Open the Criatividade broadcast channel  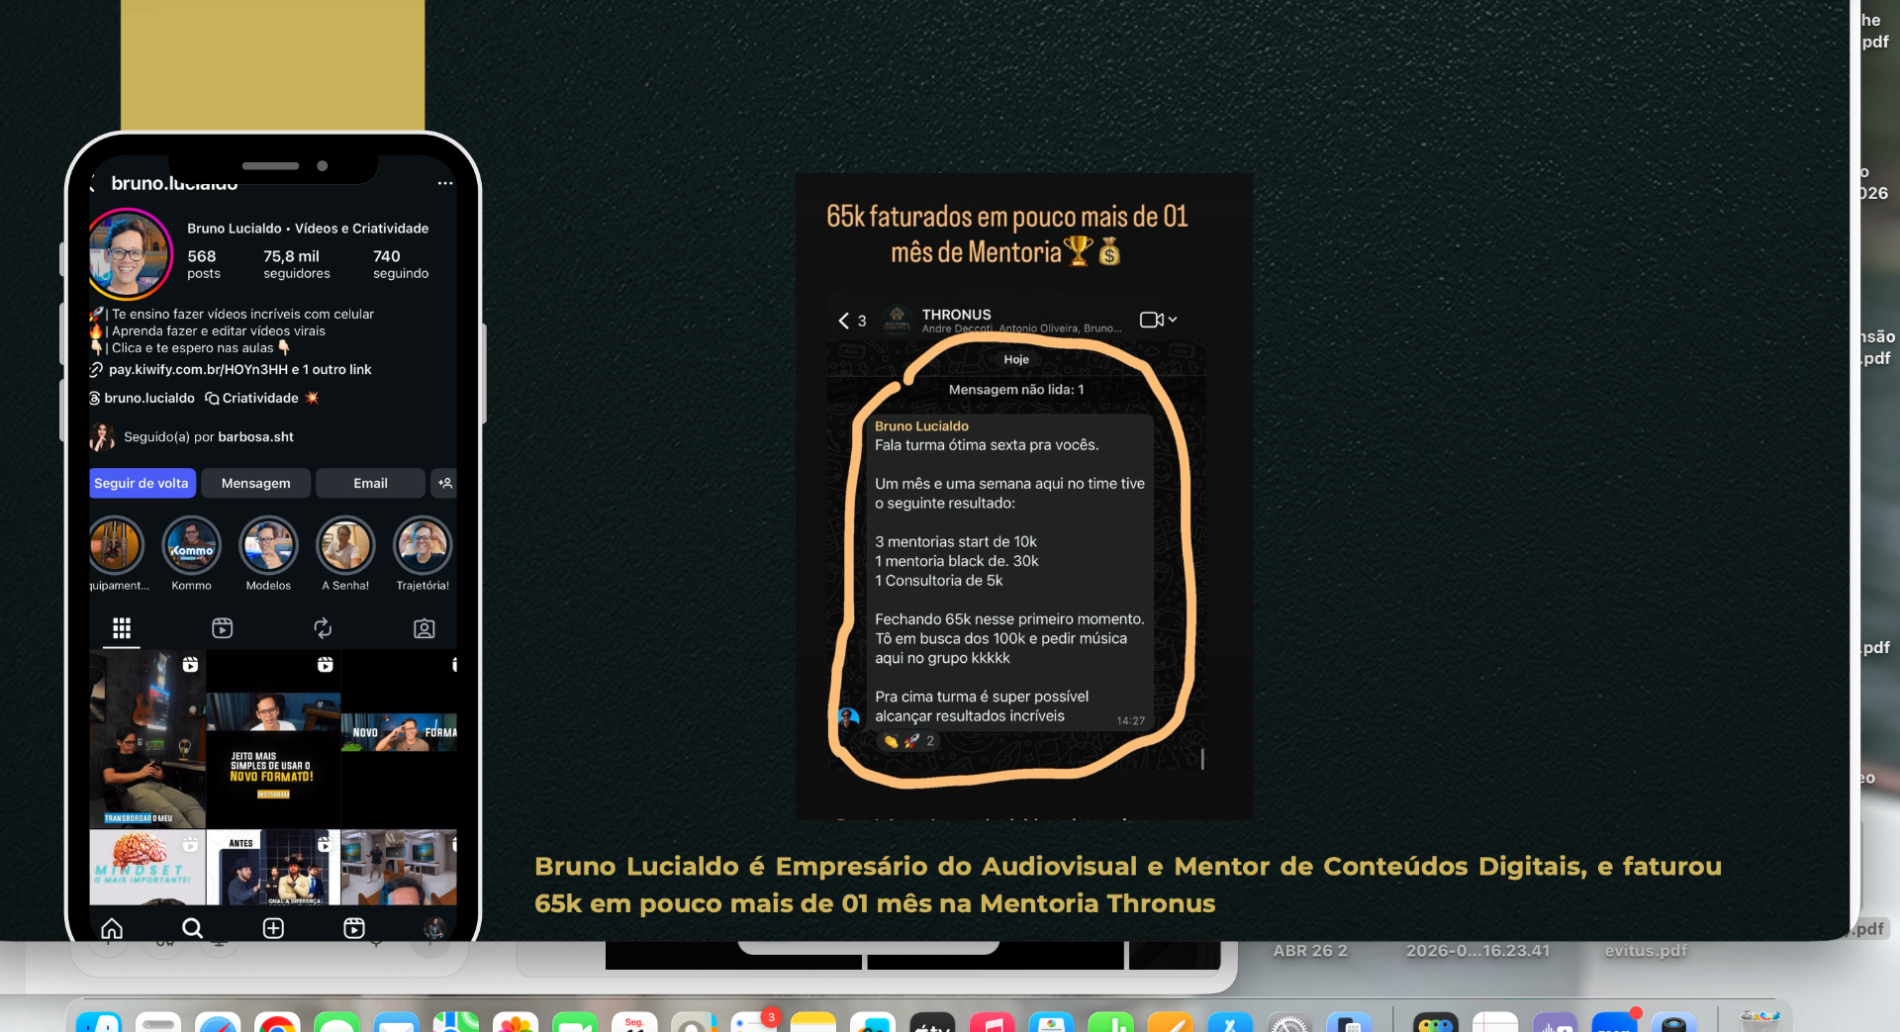click(x=262, y=398)
